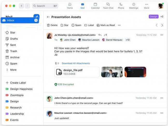Select the Events label
This screenshot has height=126, width=168.
[x=12, y=120]
